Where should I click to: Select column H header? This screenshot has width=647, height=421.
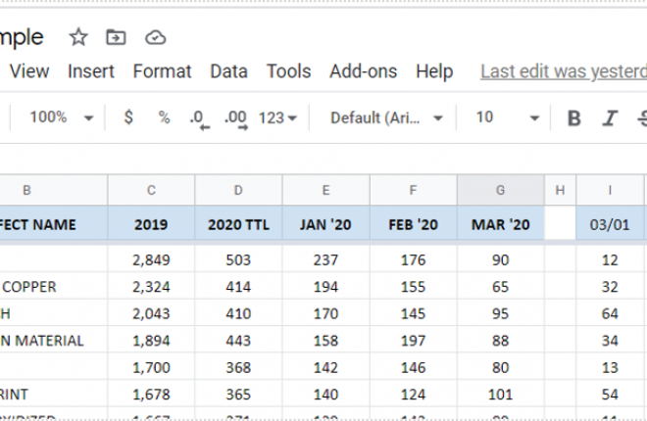pyautogui.click(x=560, y=190)
